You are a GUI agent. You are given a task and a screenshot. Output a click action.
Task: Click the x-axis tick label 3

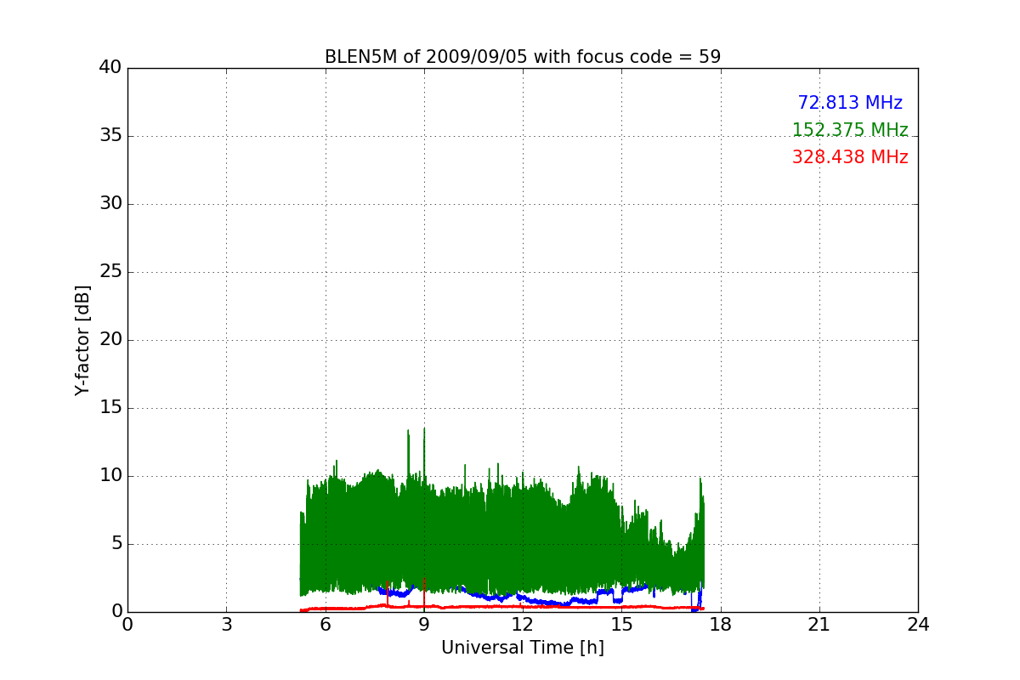[x=226, y=625]
